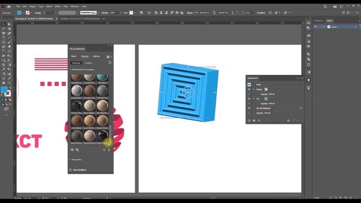
Task: Click Clear Appearance in the Appearance panel footer
Action: click(x=288, y=121)
